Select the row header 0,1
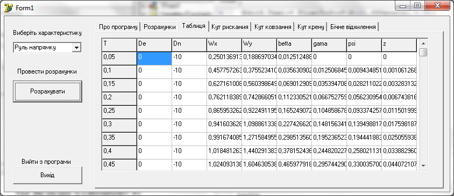 click(119, 72)
